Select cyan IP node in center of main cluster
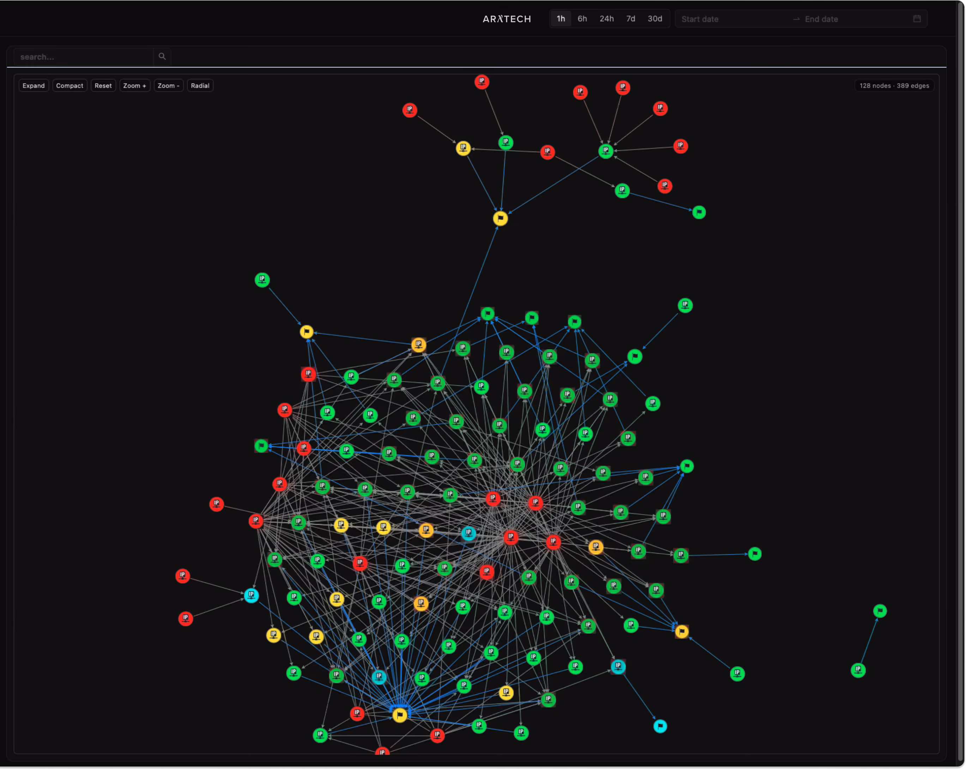 [468, 533]
